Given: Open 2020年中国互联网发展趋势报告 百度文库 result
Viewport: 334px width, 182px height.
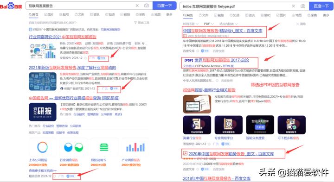Looking at the screenshot, I should (231, 154).
